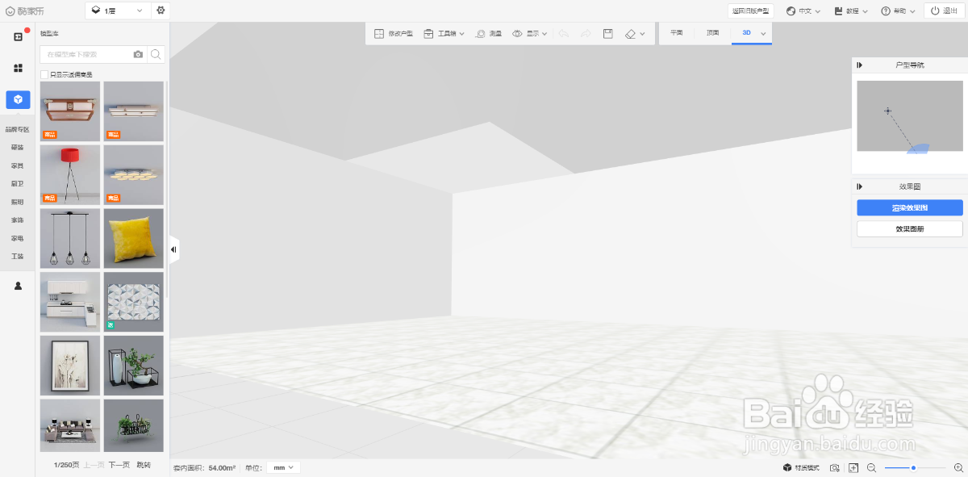Collapse the 效果图 render panel
The width and height of the screenshot is (968, 477).
(860, 186)
